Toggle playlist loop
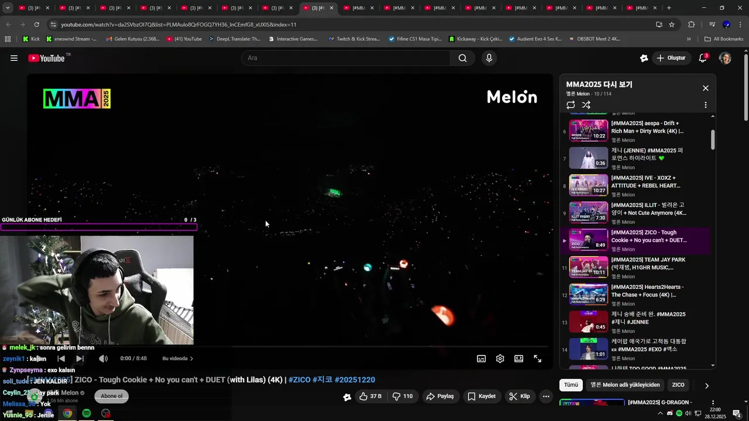Viewport: 749px width, 421px height. 571,105
